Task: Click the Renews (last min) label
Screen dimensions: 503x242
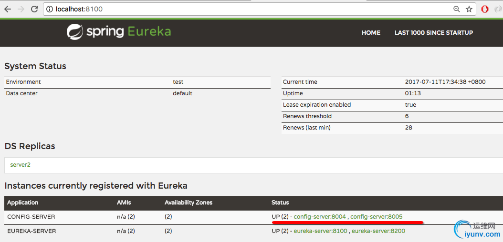Action: coord(307,128)
